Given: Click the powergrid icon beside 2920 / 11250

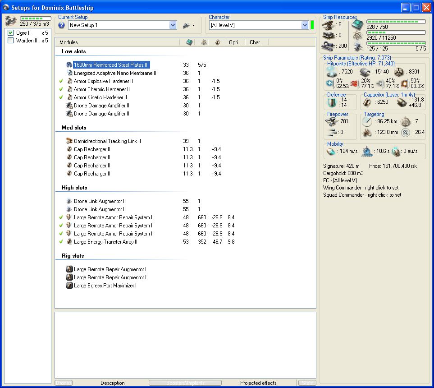Looking at the screenshot, I should [x=357, y=36].
